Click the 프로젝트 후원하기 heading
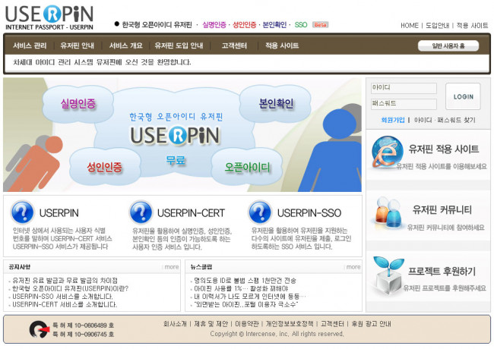The image size is (494, 349). pos(442,271)
